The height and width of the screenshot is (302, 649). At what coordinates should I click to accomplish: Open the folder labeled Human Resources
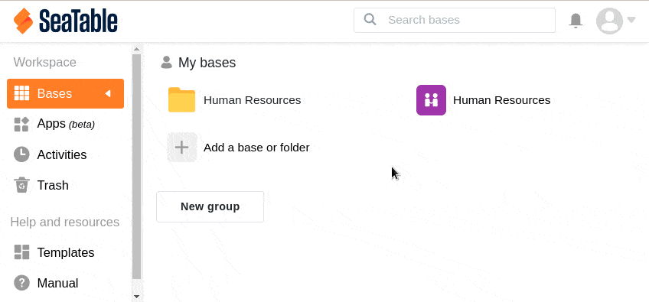[252, 100]
